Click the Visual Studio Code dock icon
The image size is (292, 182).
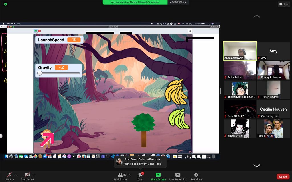pos(112,157)
